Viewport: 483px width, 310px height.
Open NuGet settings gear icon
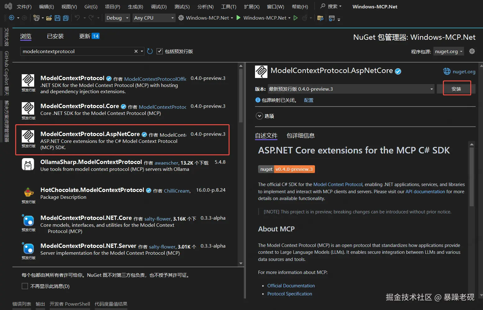click(x=472, y=51)
